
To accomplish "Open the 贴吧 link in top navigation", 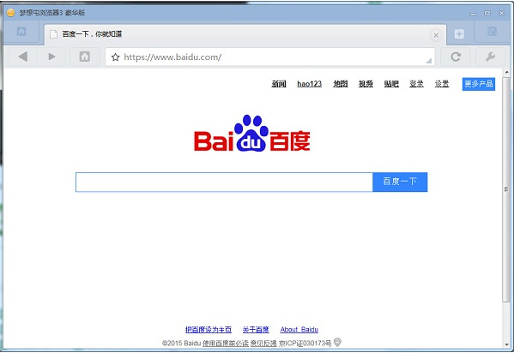I will pos(391,84).
